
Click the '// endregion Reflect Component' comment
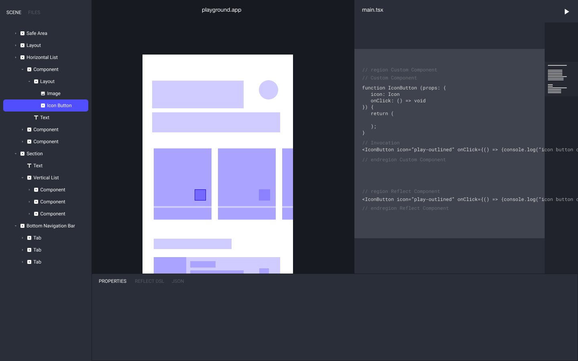(x=405, y=208)
